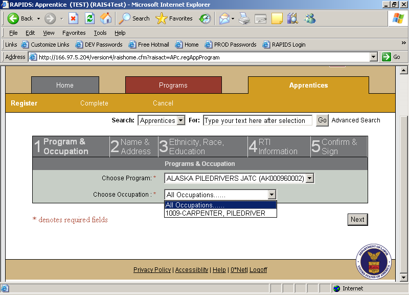Switch to the Apprentices tab

(x=309, y=85)
